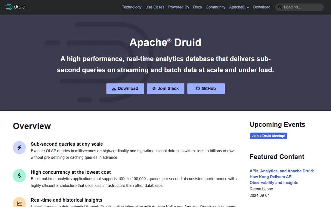This screenshot has height=207, width=331.
Task: Open the GitHub button
Action: tap(206, 88)
